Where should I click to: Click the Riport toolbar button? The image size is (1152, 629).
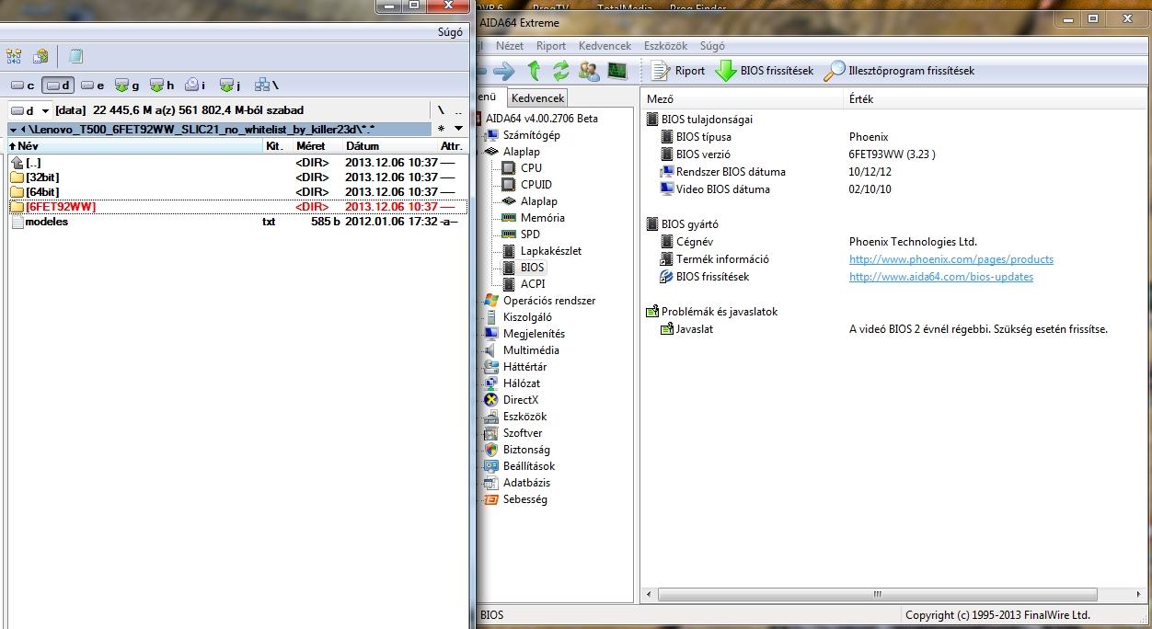click(x=678, y=71)
